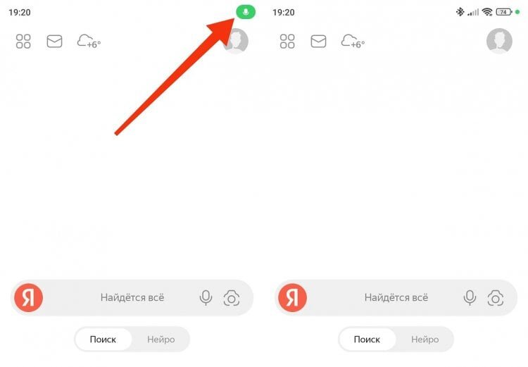Image resolution: width=528 pixels, height=367 pixels.
Task: Open camera search in right search bar
Action: (496, 298)
